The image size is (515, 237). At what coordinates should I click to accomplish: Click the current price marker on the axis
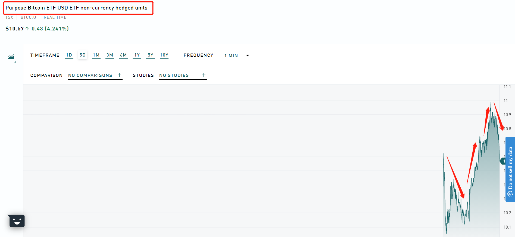502,161
